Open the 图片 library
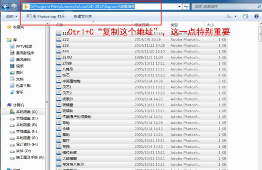 tap(17, 73)
